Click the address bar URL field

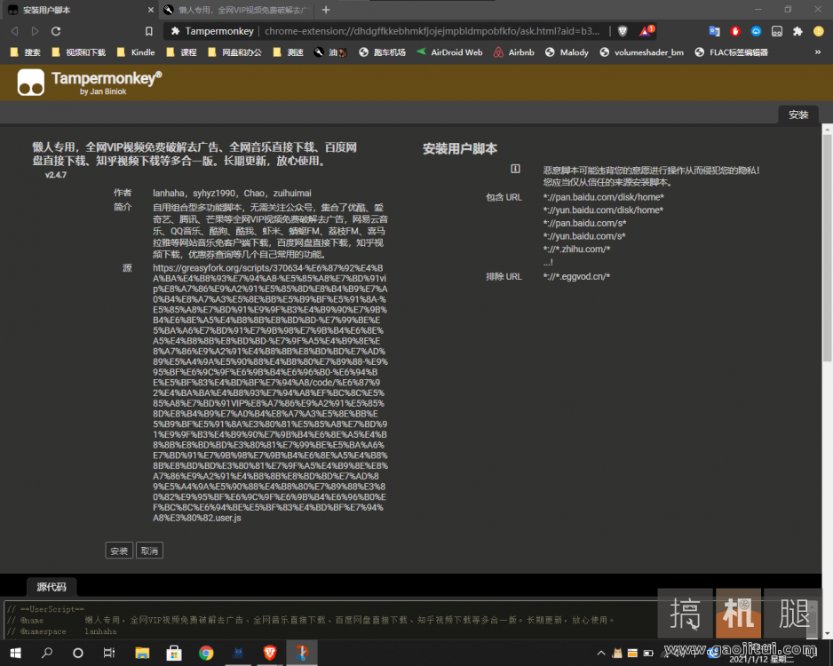pyautogui.click(x=432, y=31)
